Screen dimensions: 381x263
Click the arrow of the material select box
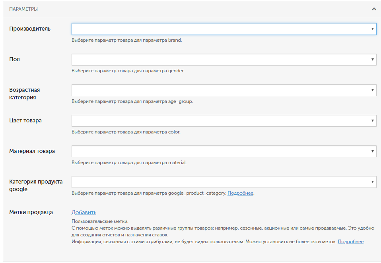coord(372,151)
